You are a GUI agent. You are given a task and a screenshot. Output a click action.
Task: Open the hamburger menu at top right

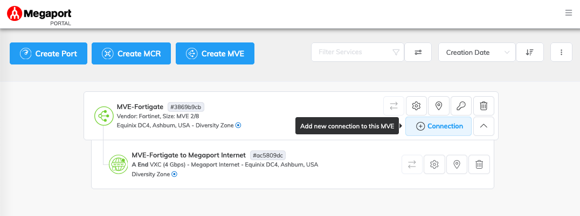click(x=569, y=13)
